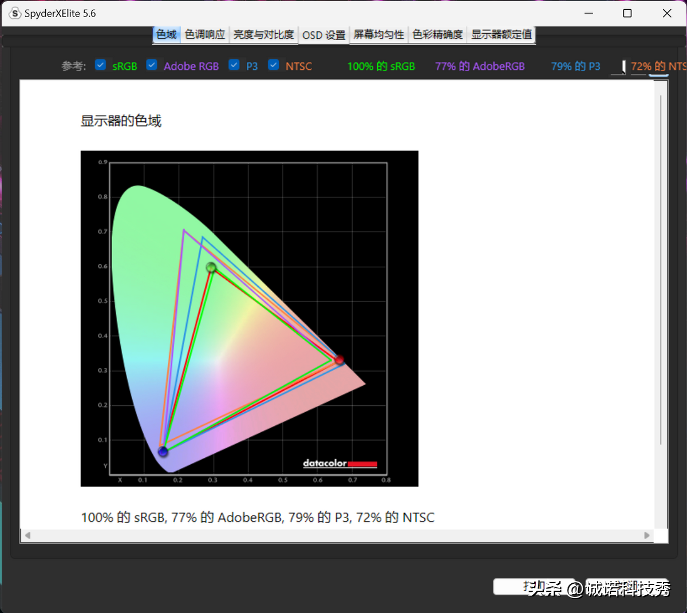
Task: Switch to the 色彩精确度 tab
Action: (437, 35)
